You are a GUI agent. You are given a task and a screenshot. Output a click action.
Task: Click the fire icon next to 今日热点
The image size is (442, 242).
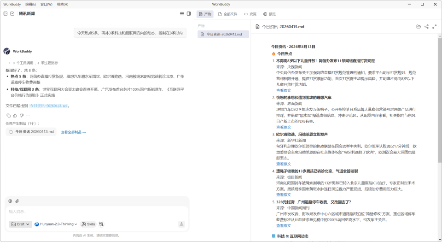pyautogui.click(x=273, y=53)
